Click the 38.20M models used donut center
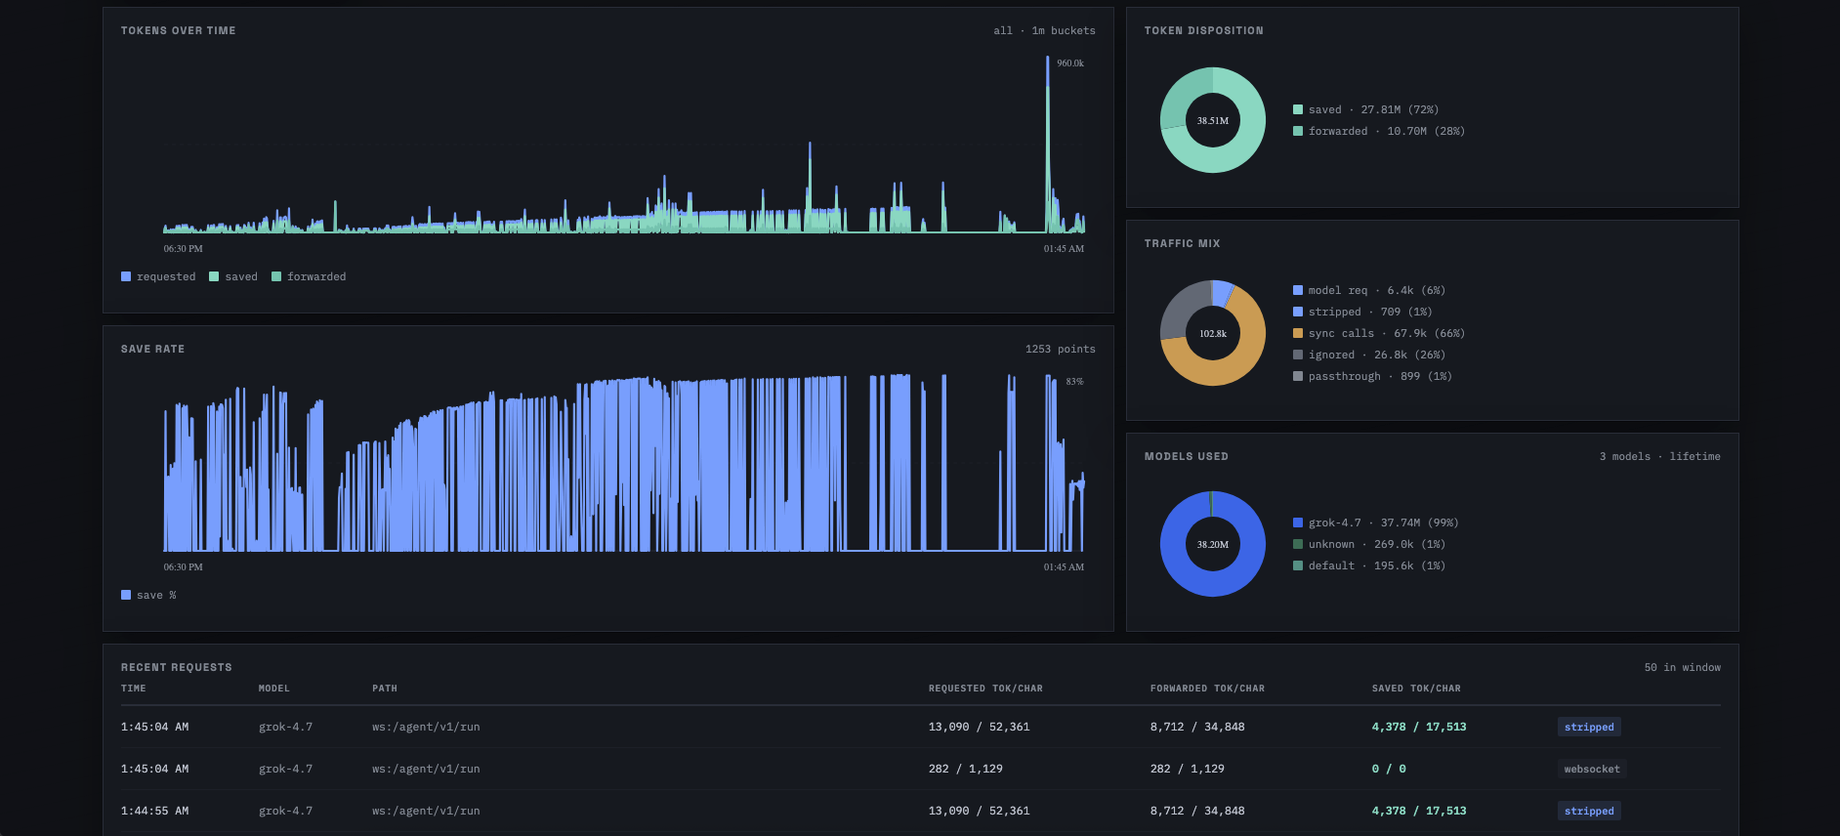The width and height of the screenshot is (1840, 836). click(1213, 544)
